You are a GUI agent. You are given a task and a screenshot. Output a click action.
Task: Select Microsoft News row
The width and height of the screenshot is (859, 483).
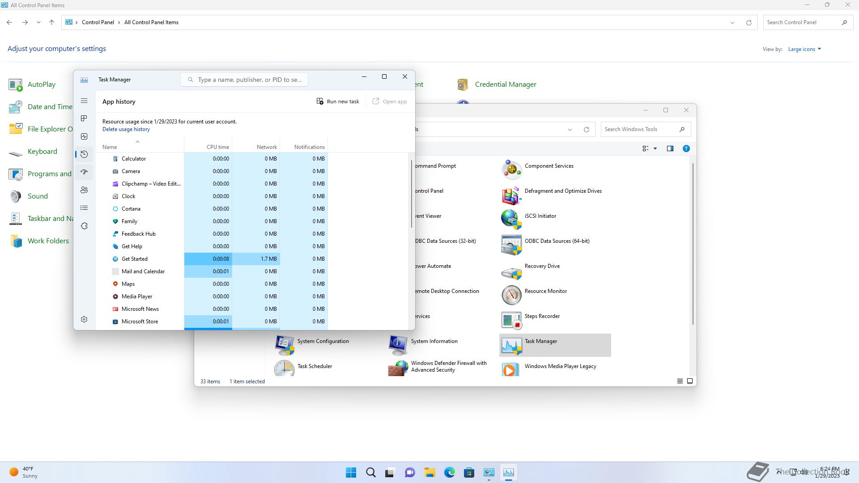[211, 309]
